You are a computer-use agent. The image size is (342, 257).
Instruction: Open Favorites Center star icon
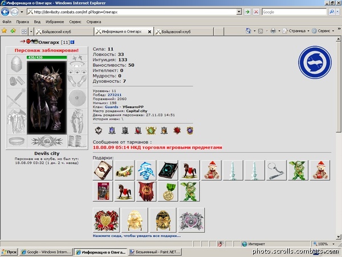point(4,31)
